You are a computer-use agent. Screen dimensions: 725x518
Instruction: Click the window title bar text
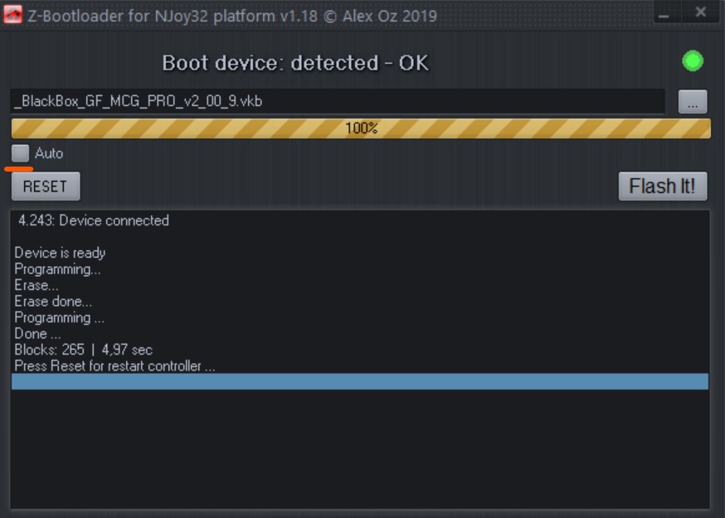tap(232, 16)
